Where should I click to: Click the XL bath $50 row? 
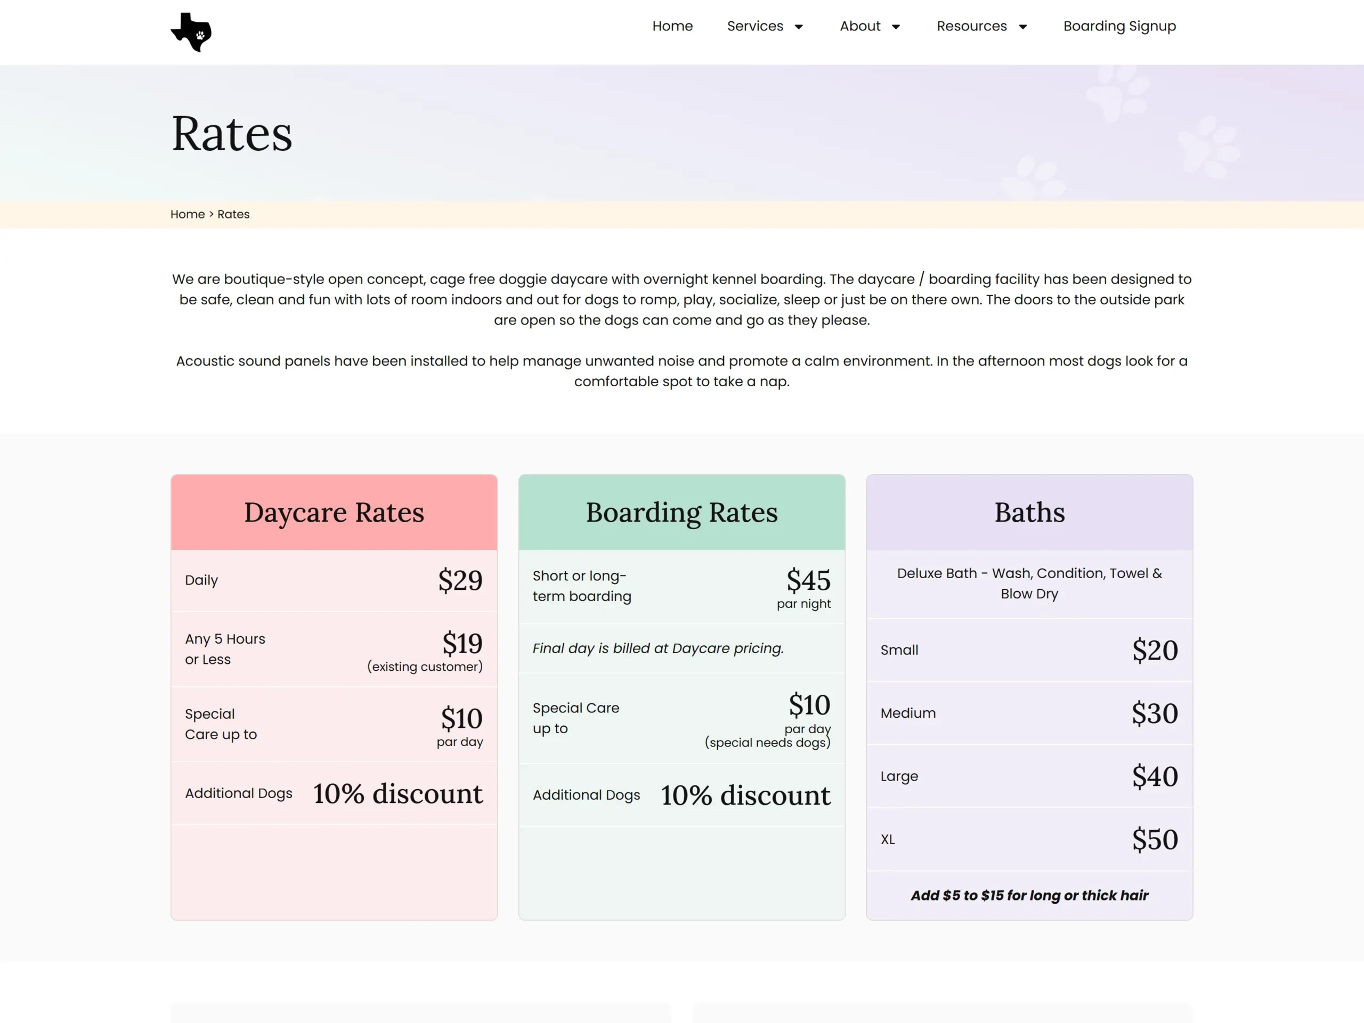[x=1029, y=839]
